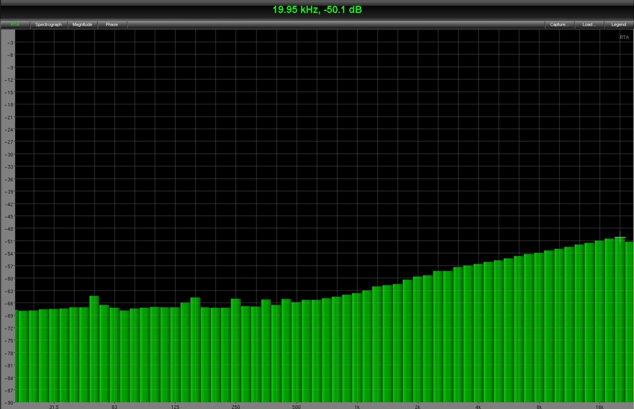Click the 4k frequency axis label
This screenshot has height=409, width=634.
pos(478,406)
